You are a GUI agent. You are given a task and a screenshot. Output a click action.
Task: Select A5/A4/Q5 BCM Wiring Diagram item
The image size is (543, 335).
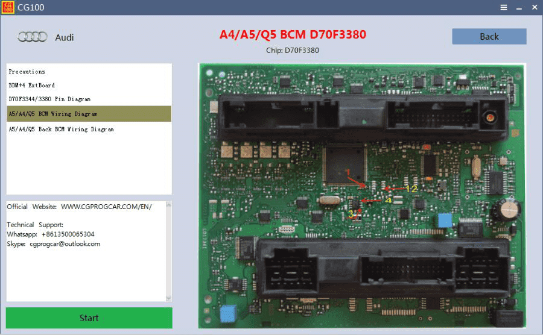click(x=89, y=114)
